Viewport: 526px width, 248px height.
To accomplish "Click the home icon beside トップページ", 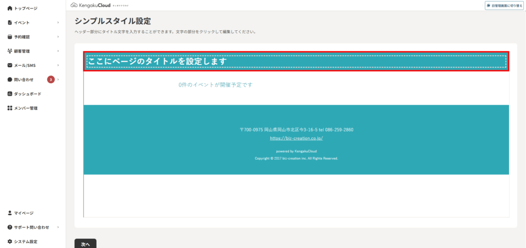I will pyautogui.click(x=10, y=8).
